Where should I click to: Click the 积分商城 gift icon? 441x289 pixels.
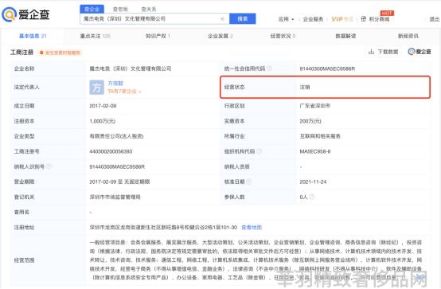click(363, 19)
